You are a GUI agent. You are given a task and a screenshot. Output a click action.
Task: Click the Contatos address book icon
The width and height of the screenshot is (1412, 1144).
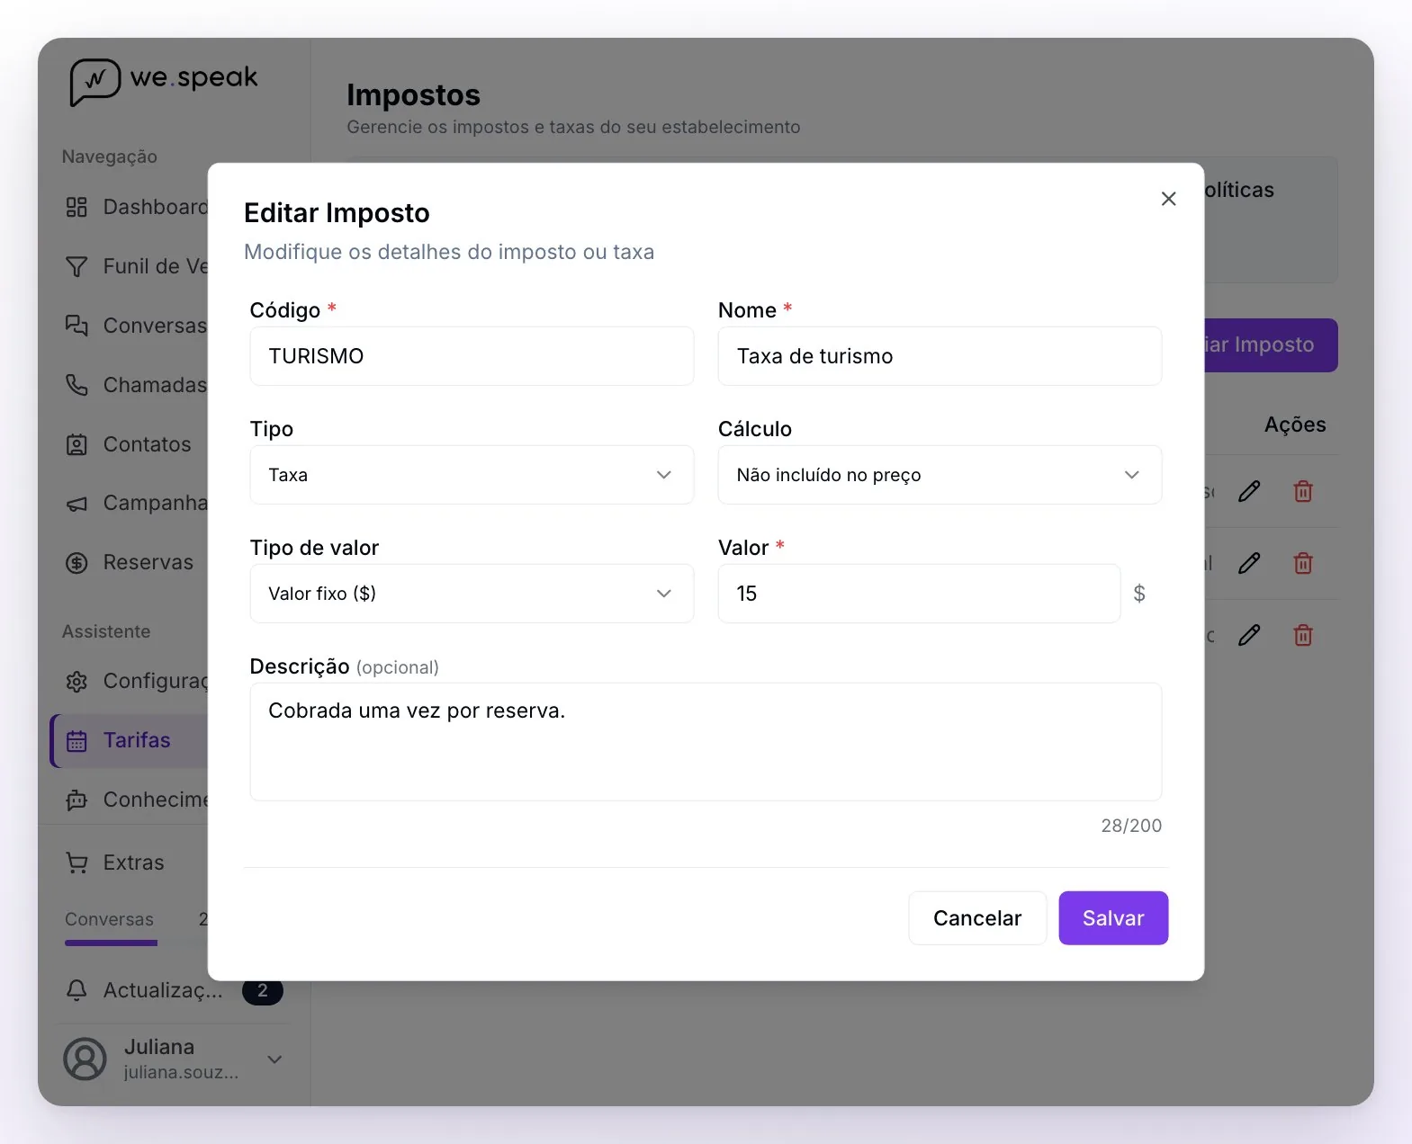pos(76,444)
